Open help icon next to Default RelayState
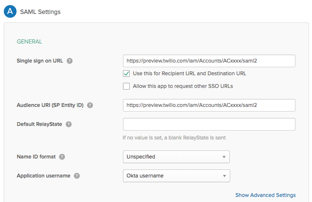The height and width of the screenshot is (202, 312). click(69, 124)
